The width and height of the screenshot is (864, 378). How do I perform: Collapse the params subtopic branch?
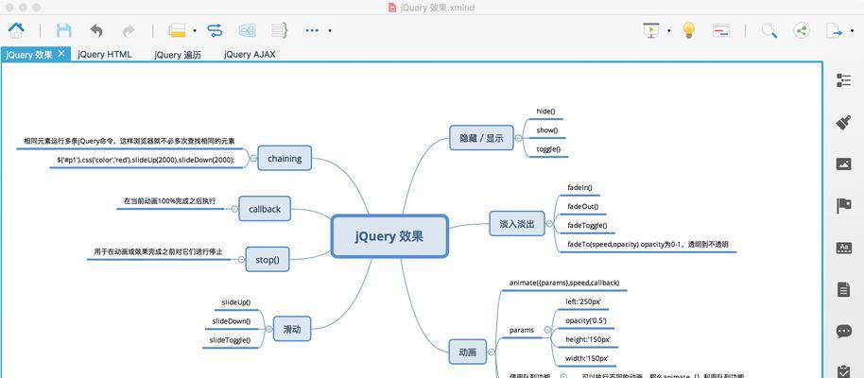547,330
